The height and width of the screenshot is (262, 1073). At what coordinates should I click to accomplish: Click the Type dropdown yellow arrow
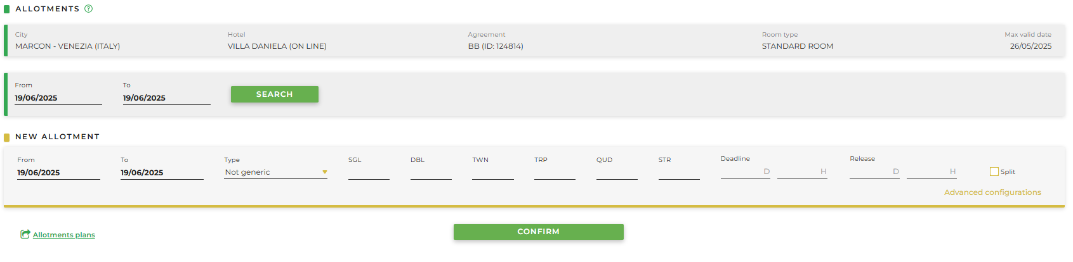(x=324, y=172)
